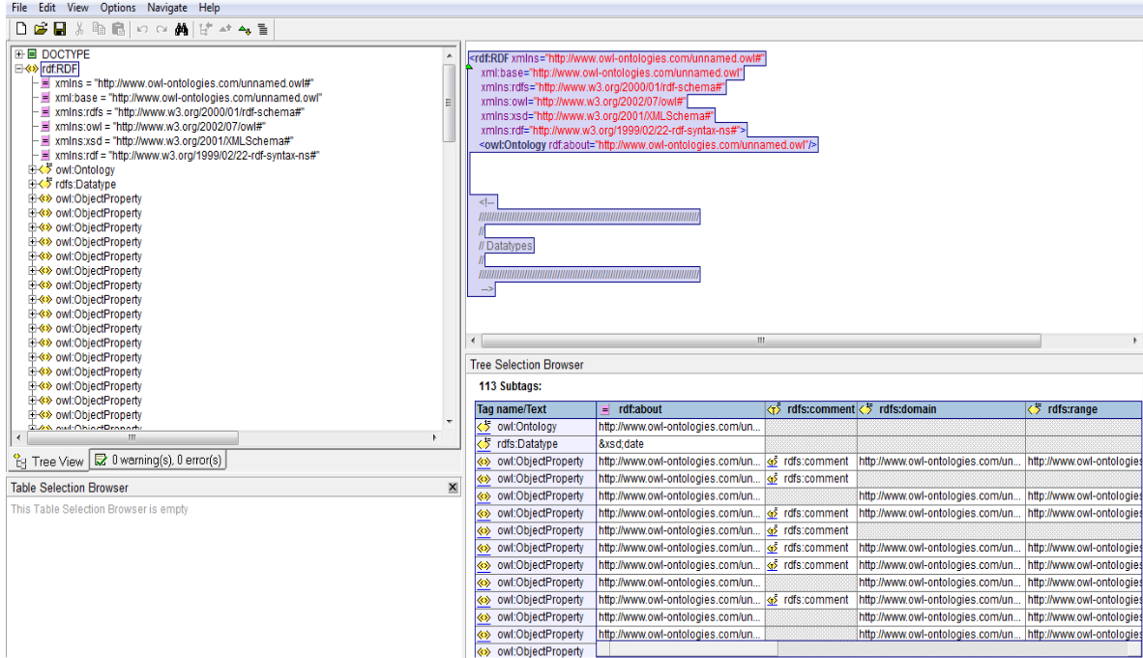Collapse the rdf:RDF tree node
Screen dimensions: 1143x658
click(19, 69)
